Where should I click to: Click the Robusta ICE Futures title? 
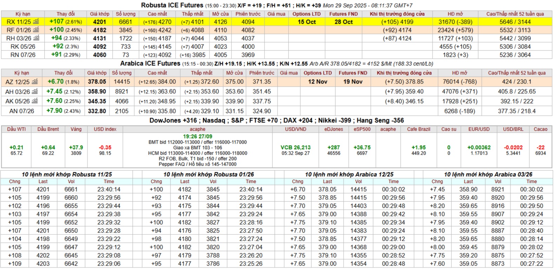(x=172, y=5)
